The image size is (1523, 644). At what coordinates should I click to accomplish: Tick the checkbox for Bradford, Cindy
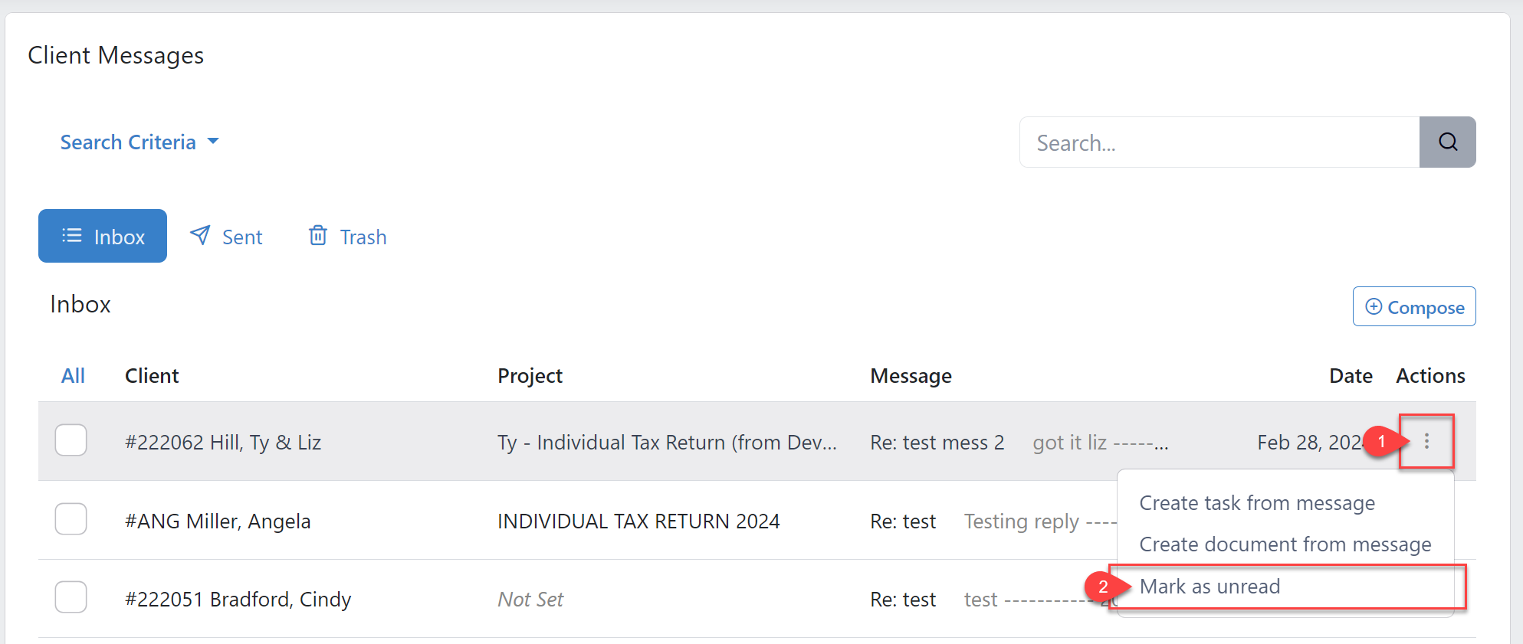point(71,597)
